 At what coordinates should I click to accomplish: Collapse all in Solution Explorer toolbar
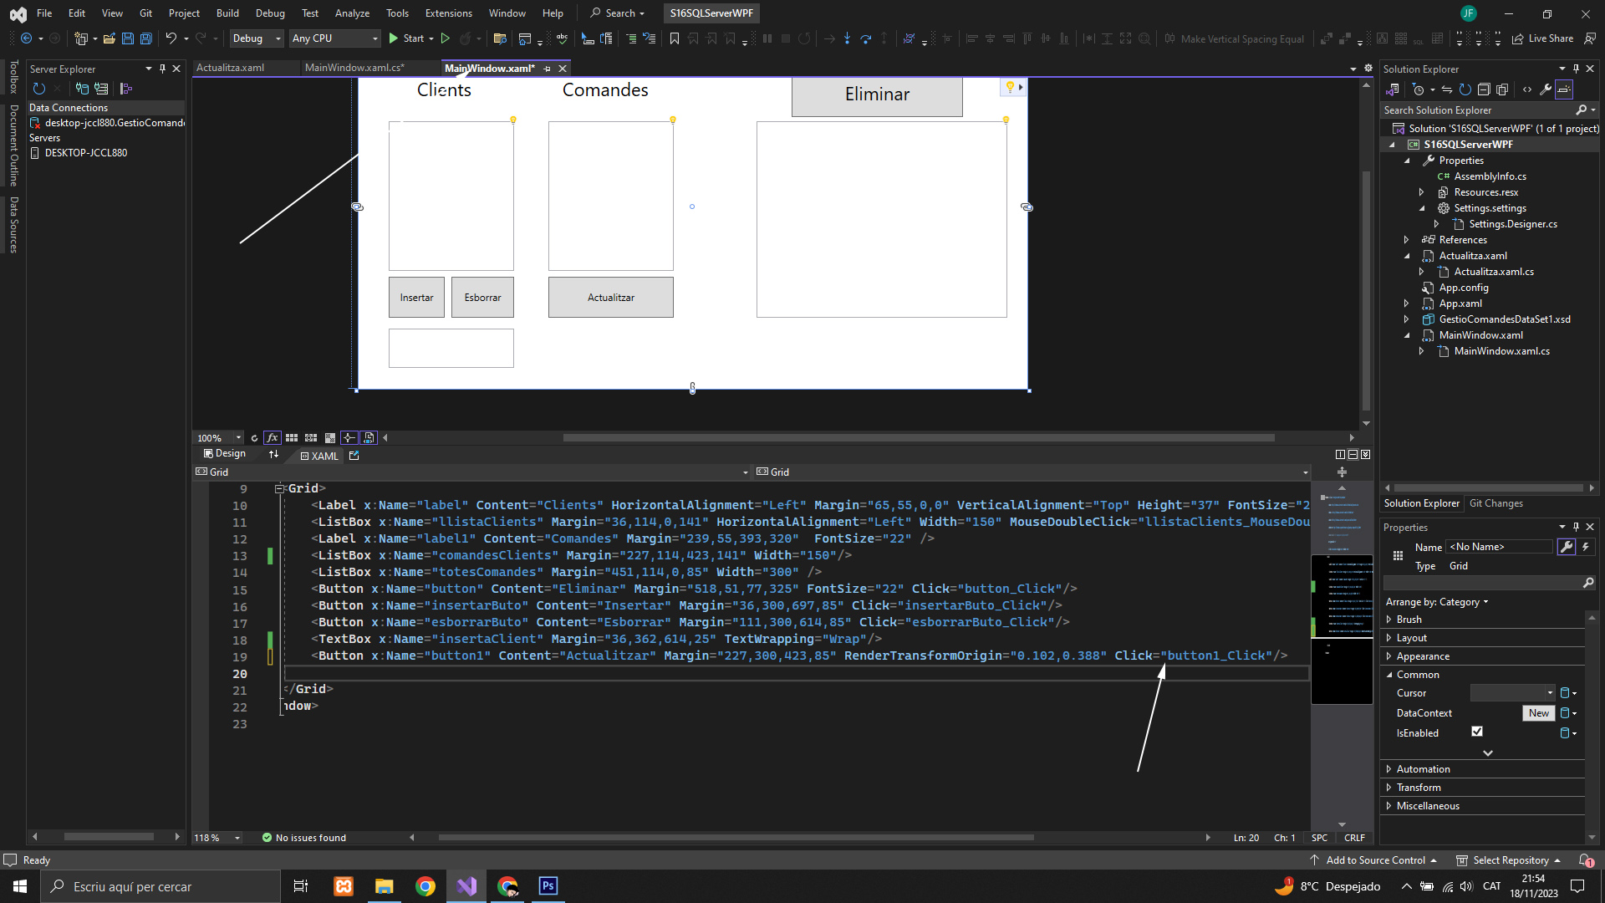tap(1484, 89)
